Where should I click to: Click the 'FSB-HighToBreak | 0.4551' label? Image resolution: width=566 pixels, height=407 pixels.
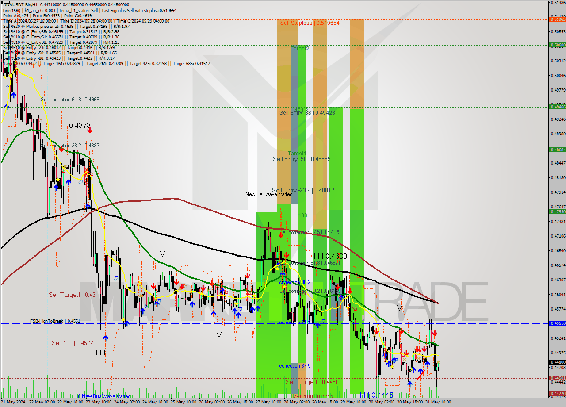(55, 321)
